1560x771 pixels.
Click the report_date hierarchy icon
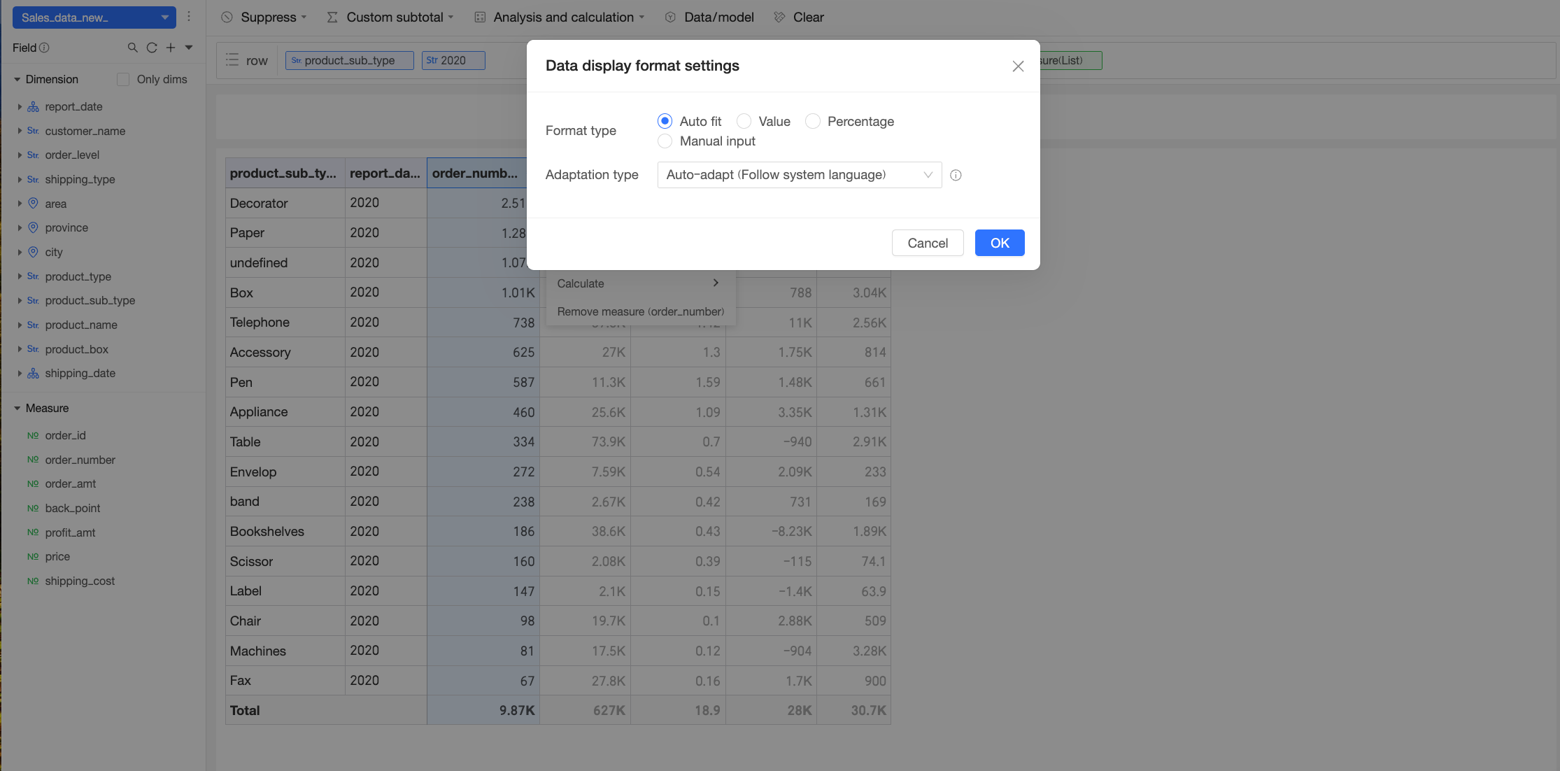click(33, 106)
